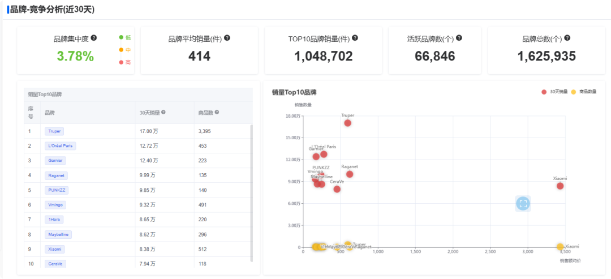Open the Xiaomi brand tag in table
Viewport: 611px width, 279px height.
point(54,250)
